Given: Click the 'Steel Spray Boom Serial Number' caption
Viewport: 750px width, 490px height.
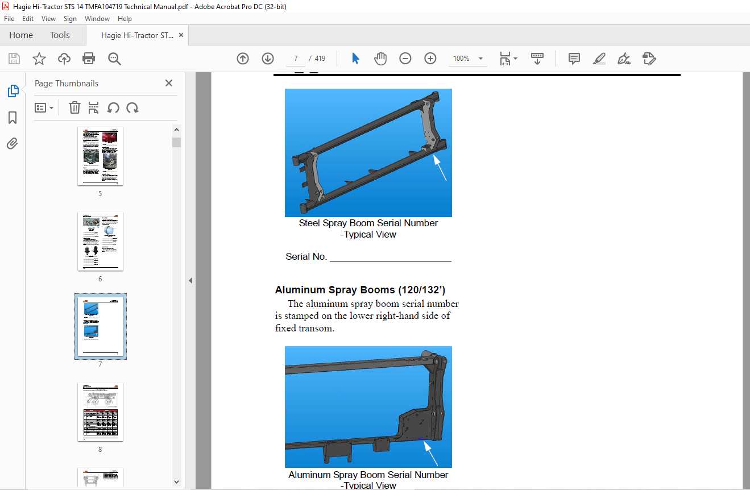Looking at the screenshot, I should tap(368, 223).
